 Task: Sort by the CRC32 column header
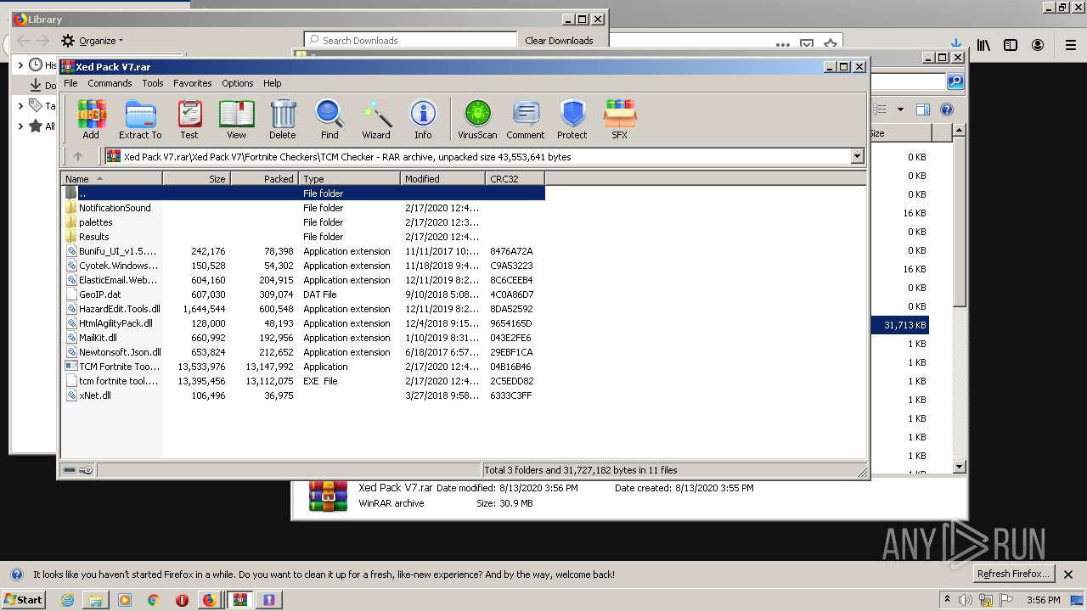point(515,178)
